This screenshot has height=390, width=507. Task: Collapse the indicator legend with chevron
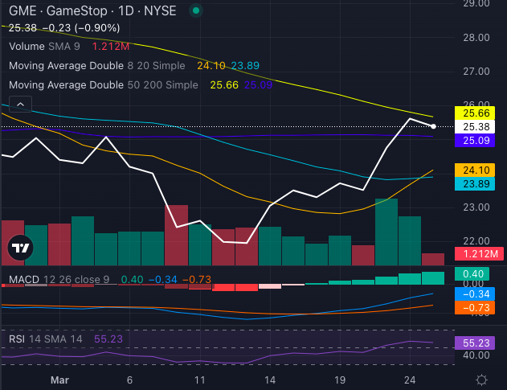click(x=20, y=105)
